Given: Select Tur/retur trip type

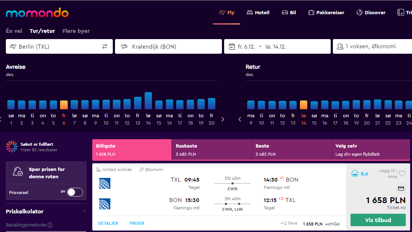Looking at the screenshot, I should [42, 31].
